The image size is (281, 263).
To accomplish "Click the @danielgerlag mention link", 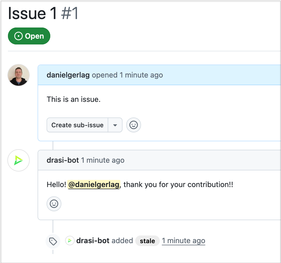I will coord(94,184).
